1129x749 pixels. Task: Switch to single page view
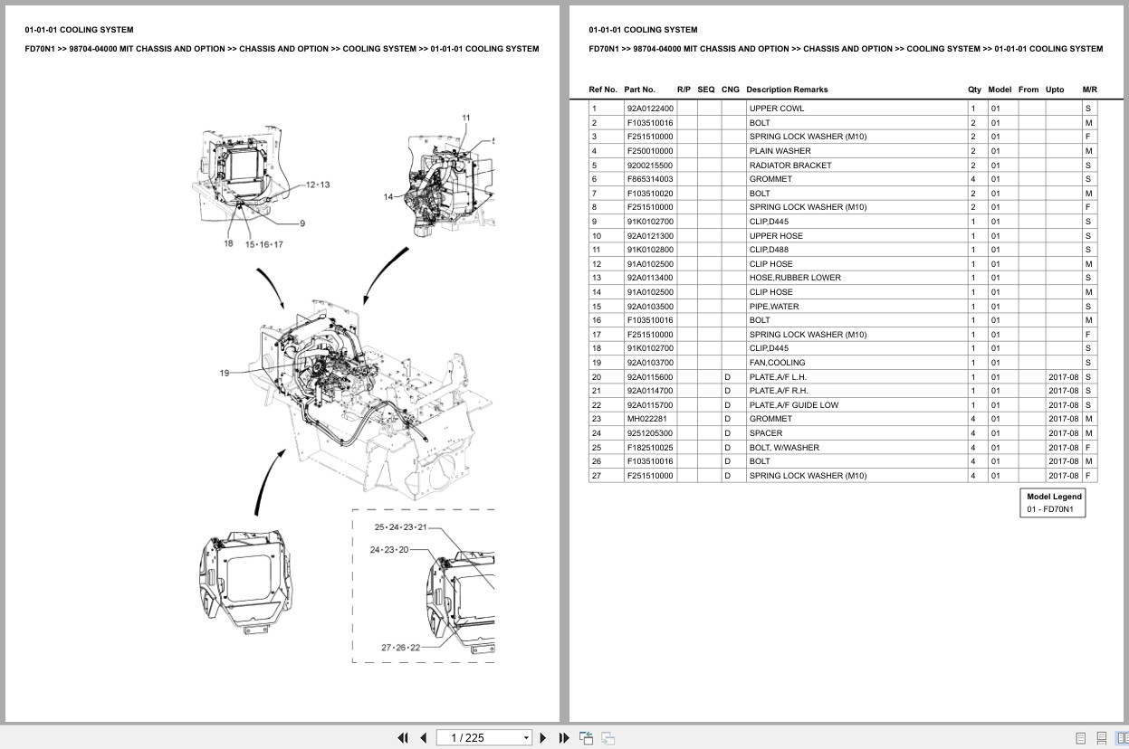(x=1081, y=738)
